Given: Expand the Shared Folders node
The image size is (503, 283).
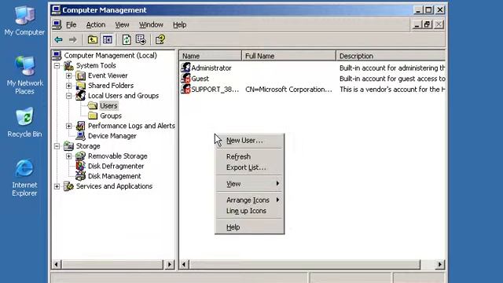Looking at the screenshot, I should [x=68, y=86].
